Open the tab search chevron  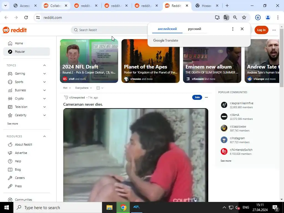coord(6,6)
